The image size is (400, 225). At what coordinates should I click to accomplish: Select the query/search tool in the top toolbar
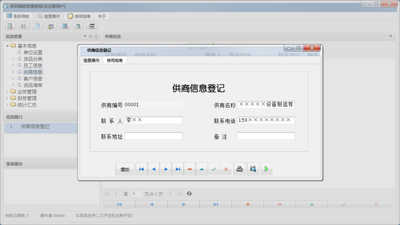(x=10, y=26)
